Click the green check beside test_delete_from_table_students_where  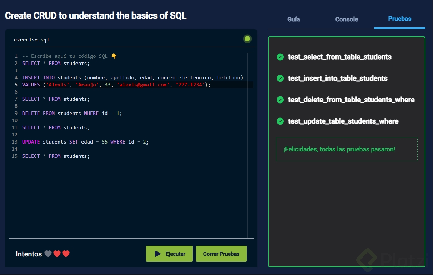pyautogui.click(x=280, y=100)
